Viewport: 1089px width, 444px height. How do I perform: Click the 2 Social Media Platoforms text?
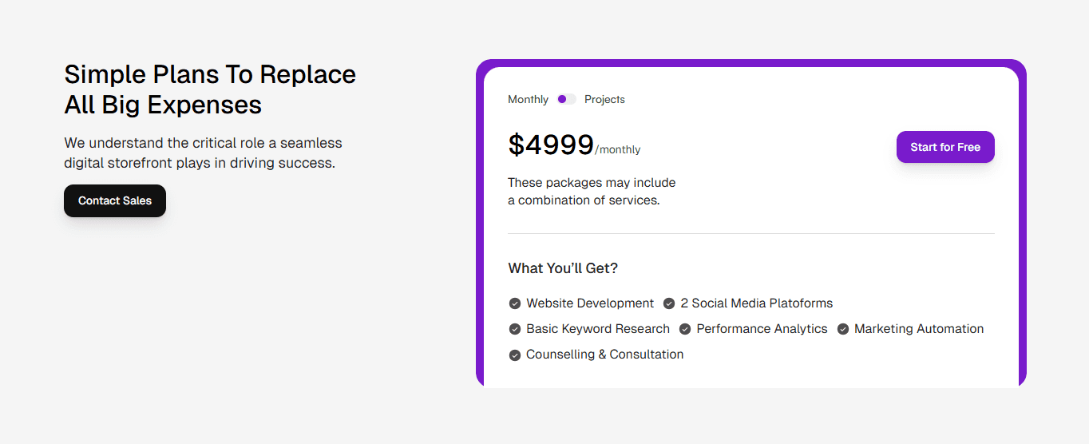(x=757, y=303)
